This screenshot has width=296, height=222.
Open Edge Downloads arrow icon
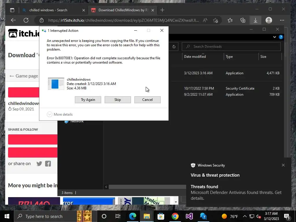(256, 20)
